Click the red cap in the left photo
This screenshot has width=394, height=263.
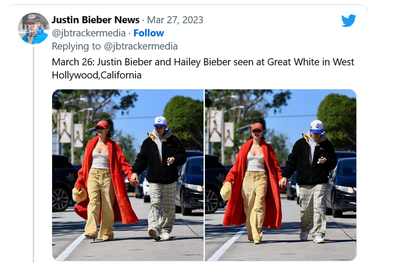(x=102, y=124)
